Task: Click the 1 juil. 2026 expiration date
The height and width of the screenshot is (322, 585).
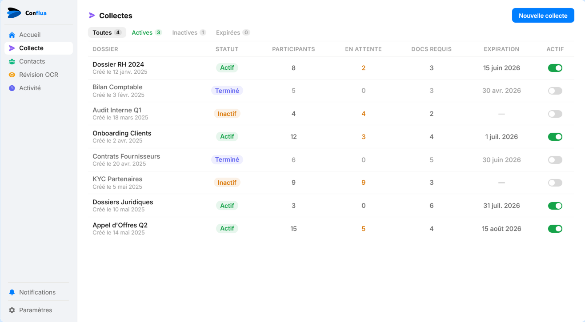Action: [x=501, y=137]
